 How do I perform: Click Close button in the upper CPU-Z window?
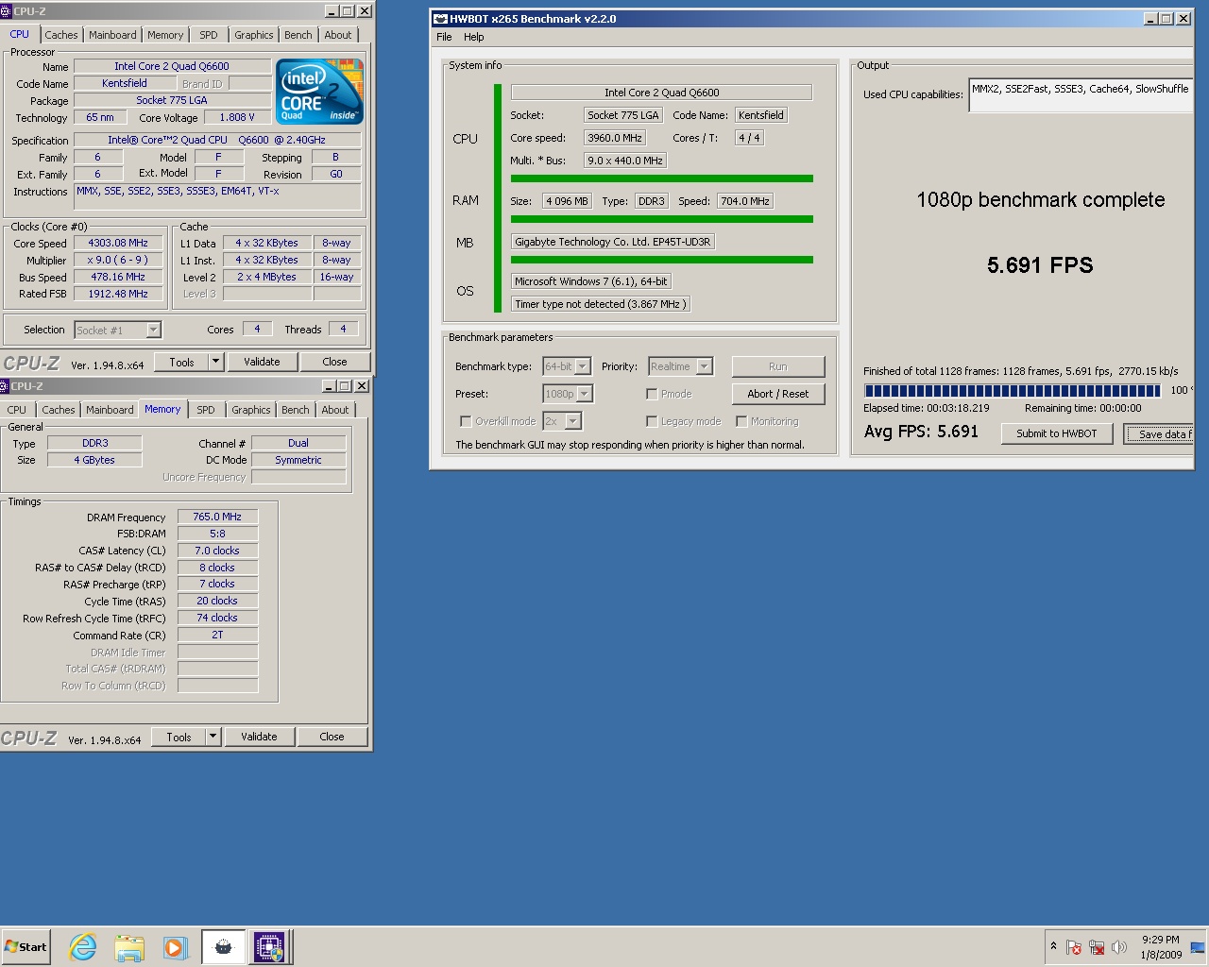334,362
